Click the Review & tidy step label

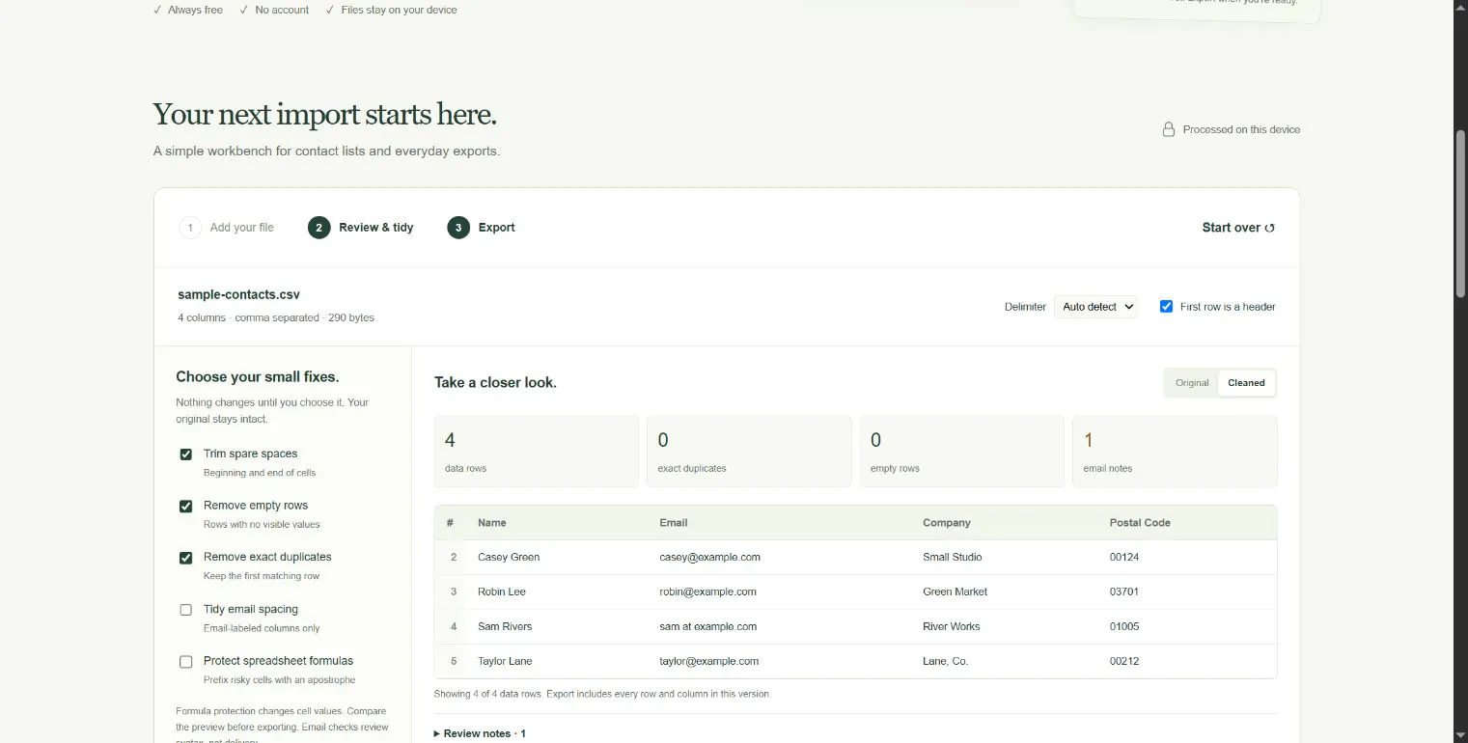[x=376, y=228]
